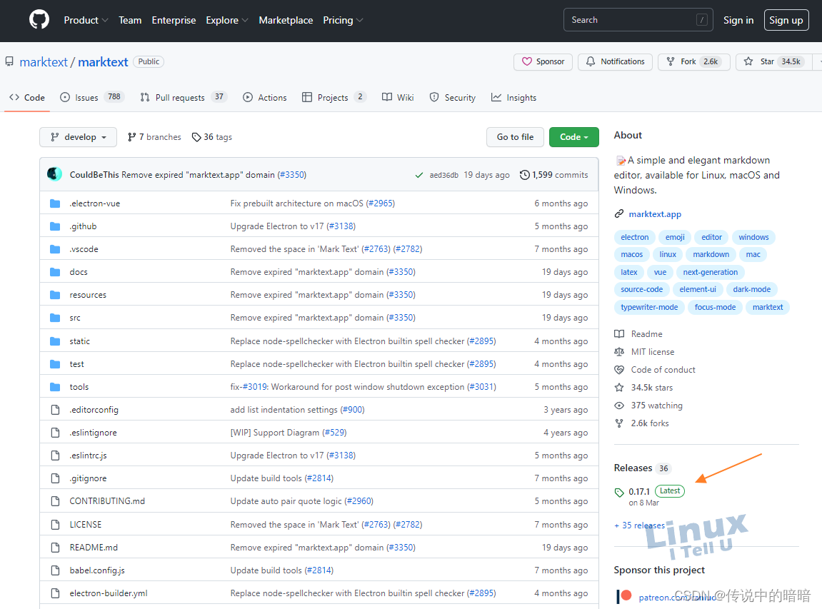The image size is (822, 609).
Task: Click the .electron-vue folder icon
Action: [x=55, y=203]
